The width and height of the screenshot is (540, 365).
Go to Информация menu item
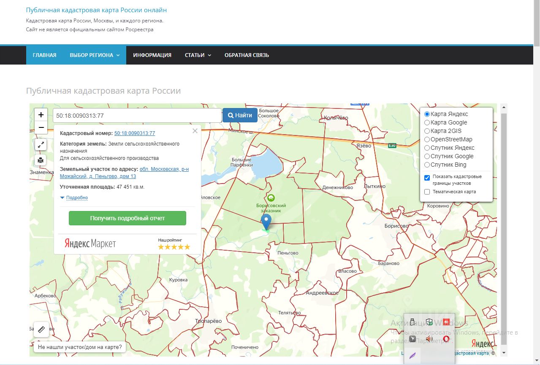click(152, 55)
